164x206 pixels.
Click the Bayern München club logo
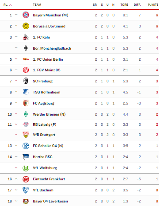(26, 15)
